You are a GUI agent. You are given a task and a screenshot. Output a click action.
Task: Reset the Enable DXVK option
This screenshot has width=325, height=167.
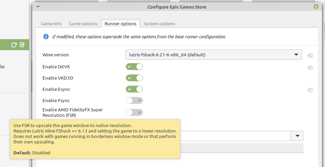point(310,68)
